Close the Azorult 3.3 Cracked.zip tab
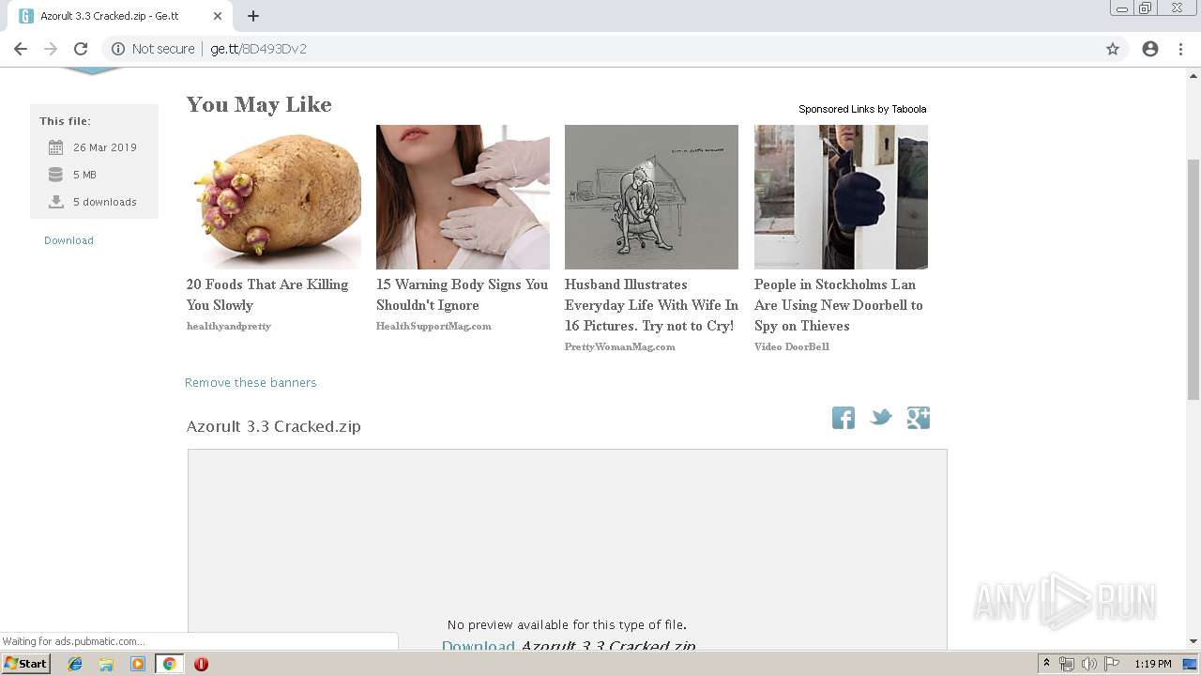The height and width of the screenshot is (676, 1201). 218,16
